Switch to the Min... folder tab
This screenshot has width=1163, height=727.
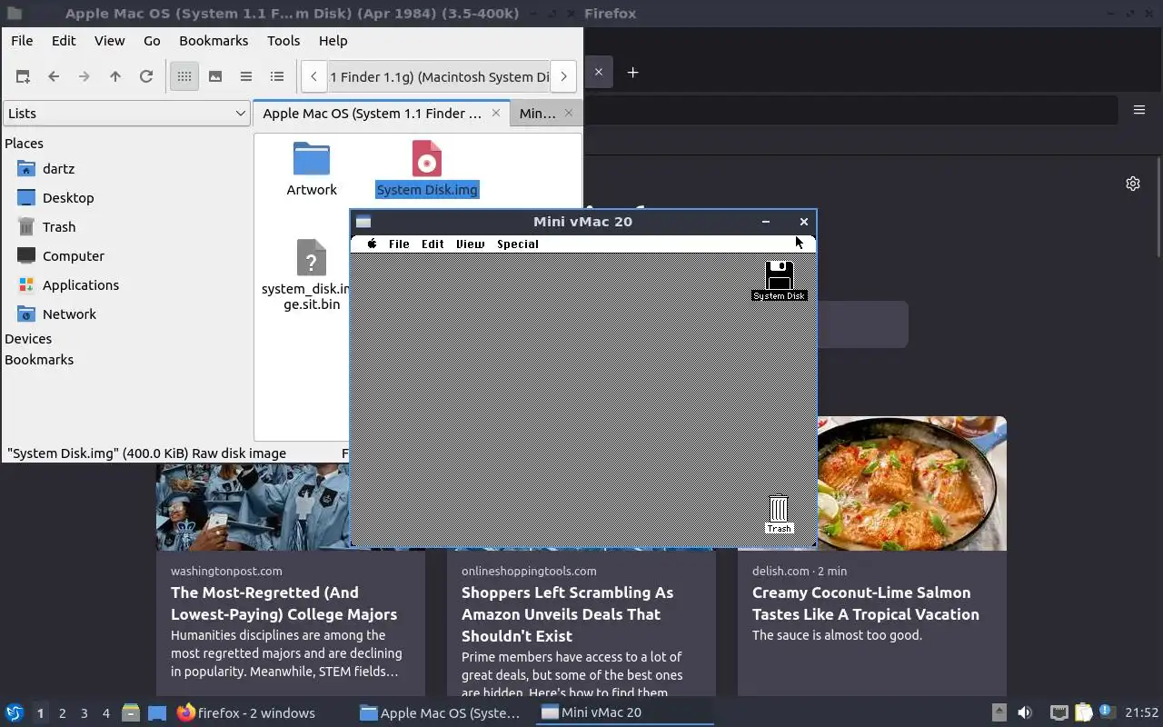click(x=537, y=113)
